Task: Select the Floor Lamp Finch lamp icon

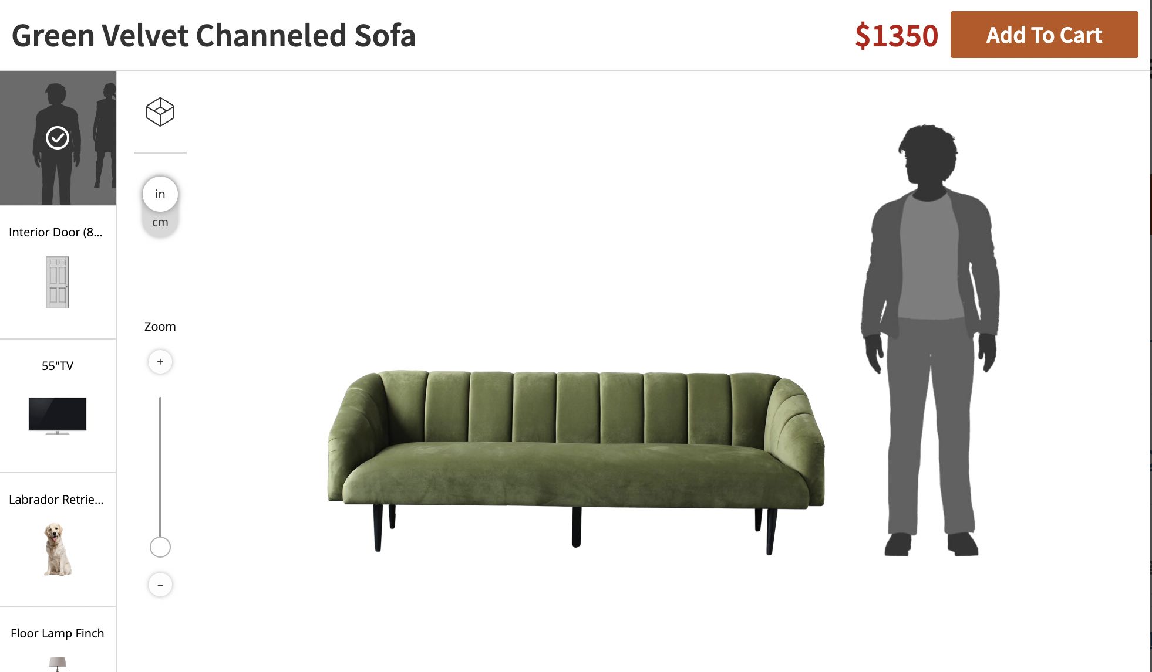Action: click(x=58, y=664)
